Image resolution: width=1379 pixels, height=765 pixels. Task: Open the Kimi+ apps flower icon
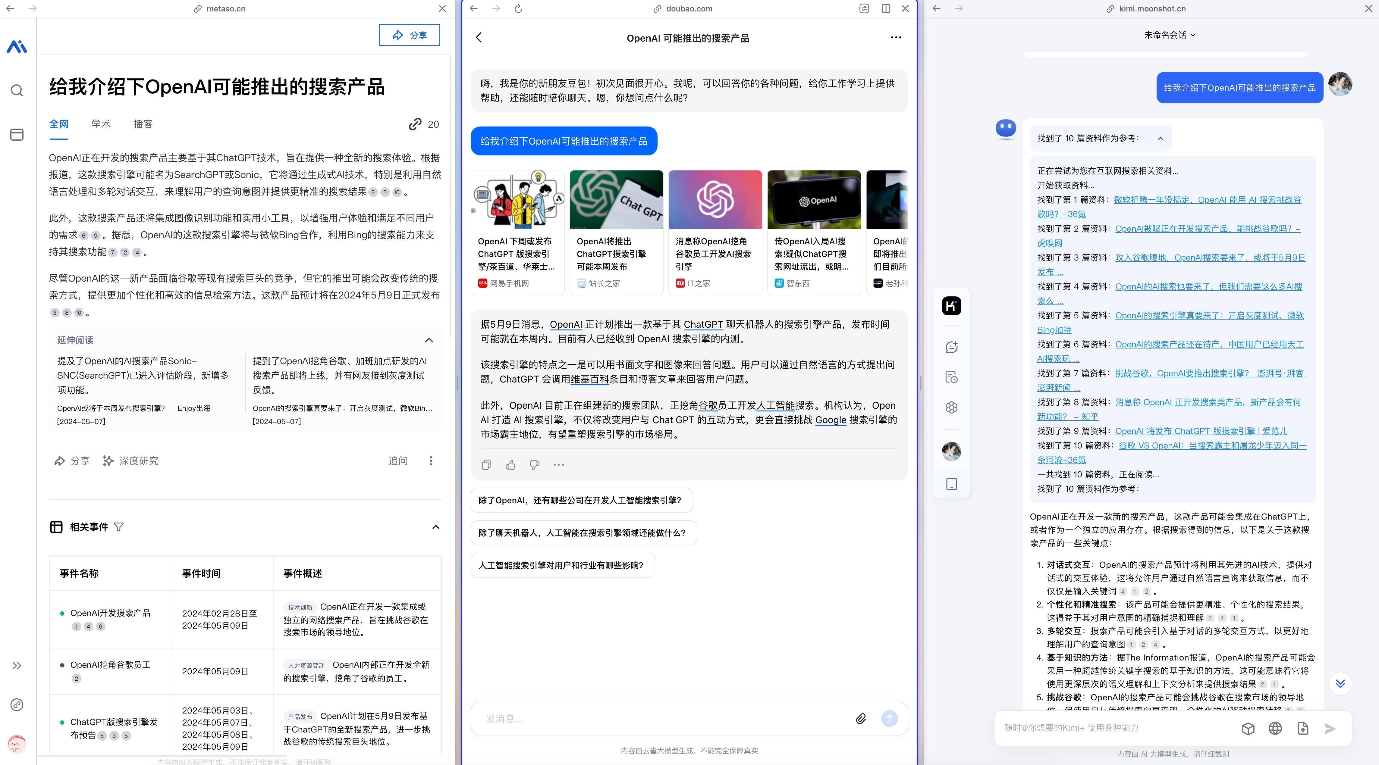(951, 407)
